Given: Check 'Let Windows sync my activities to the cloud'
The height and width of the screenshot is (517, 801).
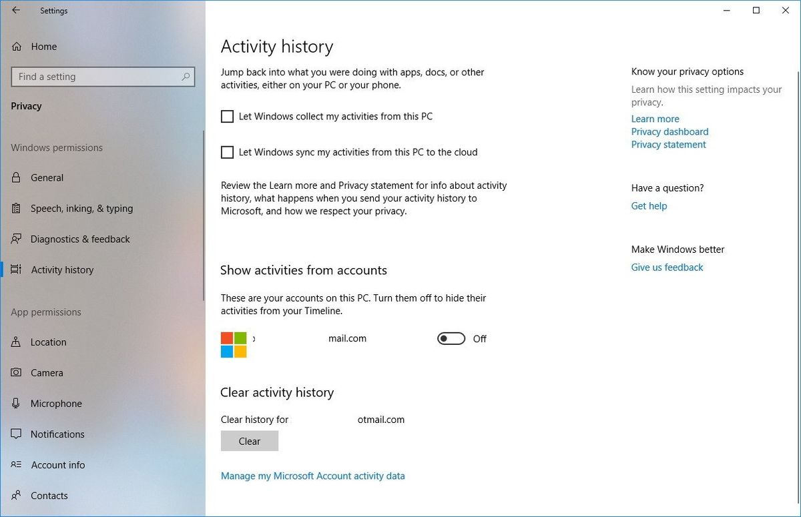Looking at the screenshot, I should coord(227,152).
